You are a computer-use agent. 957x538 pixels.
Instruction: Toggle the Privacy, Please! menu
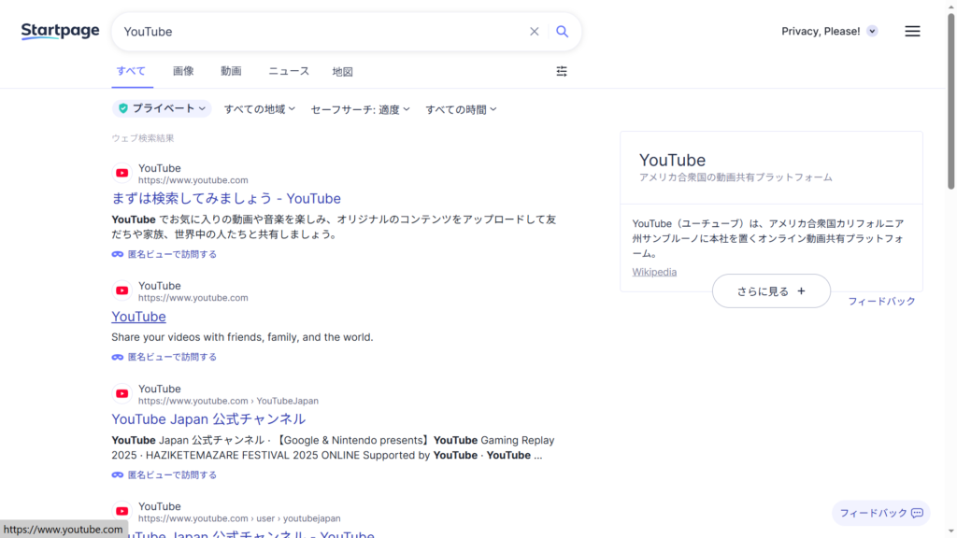click(x=829, y=31)
